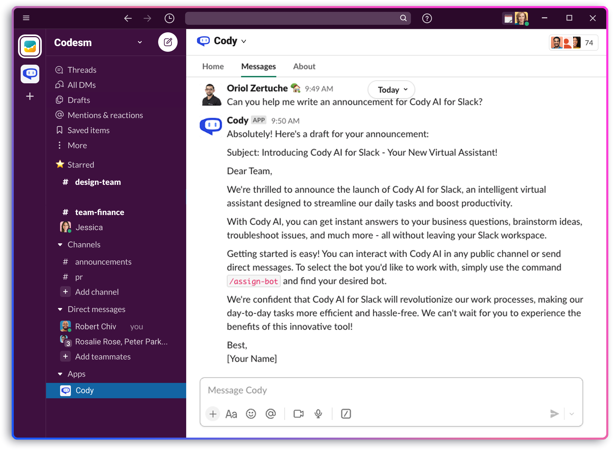Open the slash shortcuts icon
The height and width of the screenshot is (450, 613).
tap(346, 414)
